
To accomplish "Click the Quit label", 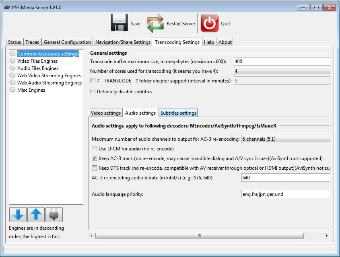I will click(x=225, y=24).
